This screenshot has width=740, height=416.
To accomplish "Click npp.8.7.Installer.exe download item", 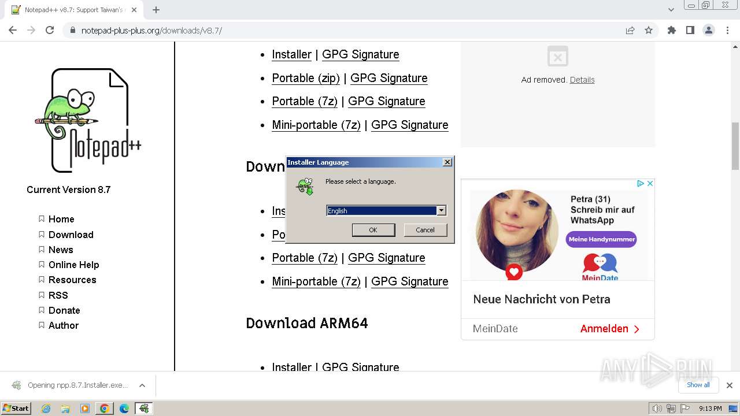I will point(72,385).
